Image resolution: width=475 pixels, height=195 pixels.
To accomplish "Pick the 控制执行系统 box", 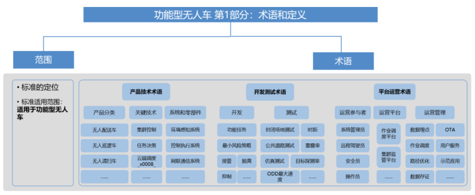I will coord(186,145).
